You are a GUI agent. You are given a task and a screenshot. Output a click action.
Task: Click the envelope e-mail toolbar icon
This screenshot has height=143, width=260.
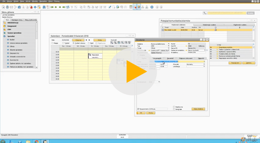[x=11, y=7]
